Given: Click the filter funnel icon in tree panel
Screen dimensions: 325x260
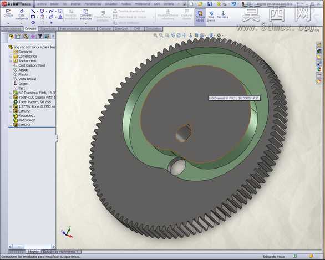Looking at the screenshot, I should pyautogui.click(x=40, y=37).
